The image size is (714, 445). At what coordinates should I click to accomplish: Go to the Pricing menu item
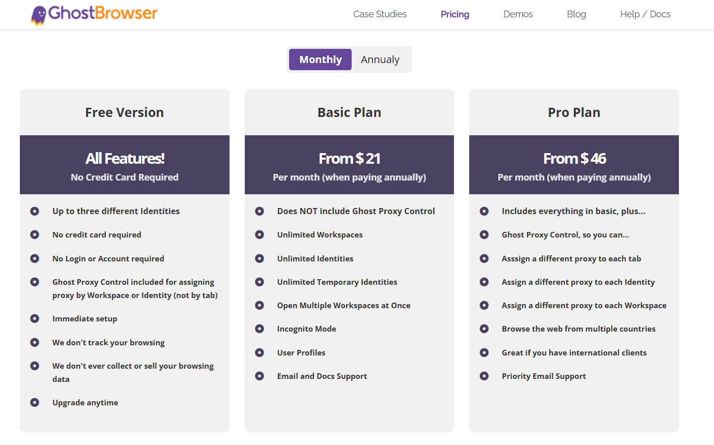pos(455,14)
